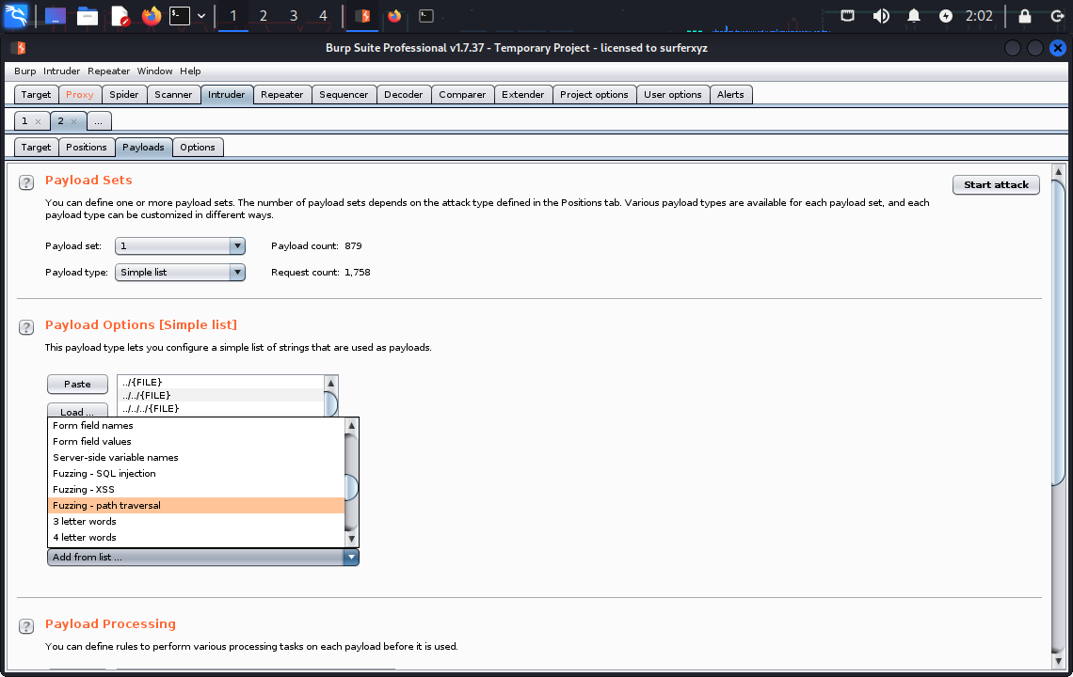
Task: Open the Burp menu
Action: pos(25,71)
